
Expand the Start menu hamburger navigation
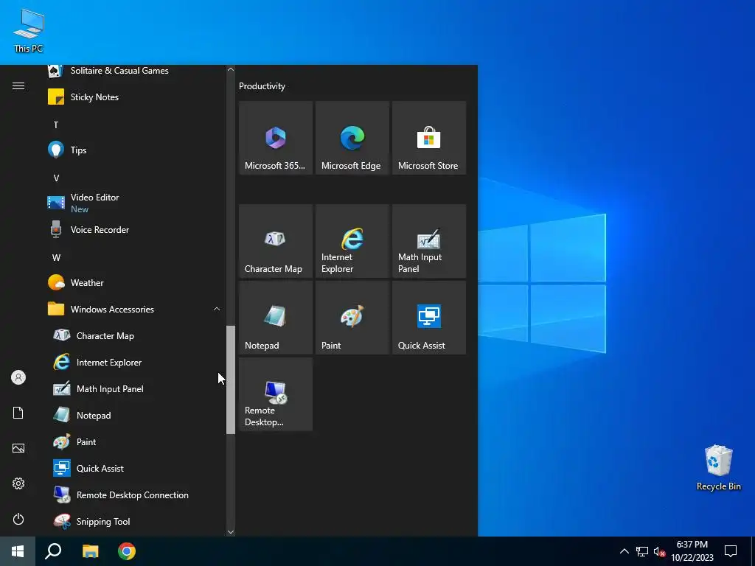[18, 86]
